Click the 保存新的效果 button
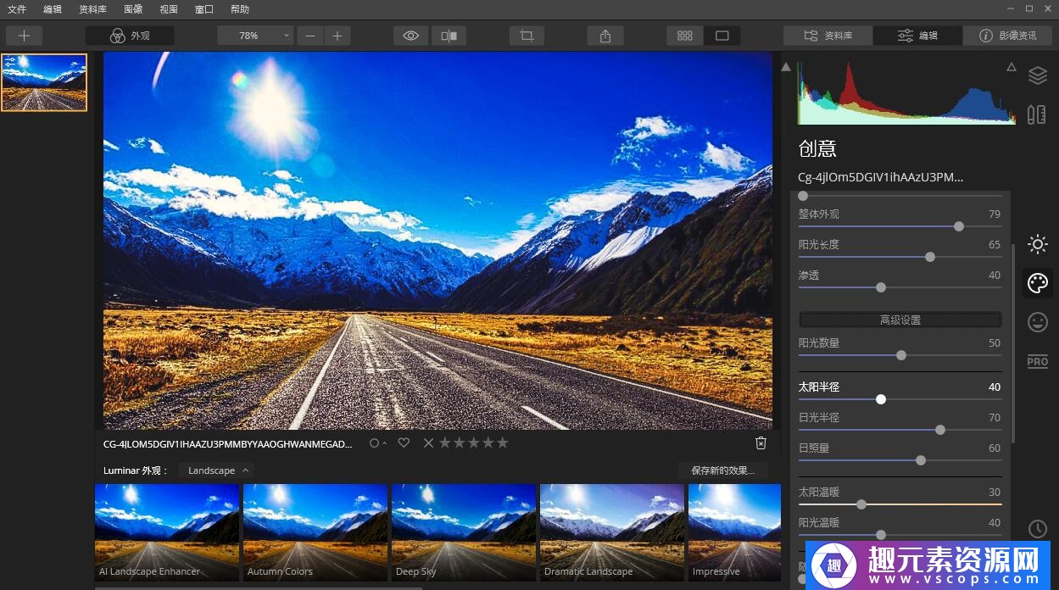This screenshot has height=590, width=1059. point(722,470)
